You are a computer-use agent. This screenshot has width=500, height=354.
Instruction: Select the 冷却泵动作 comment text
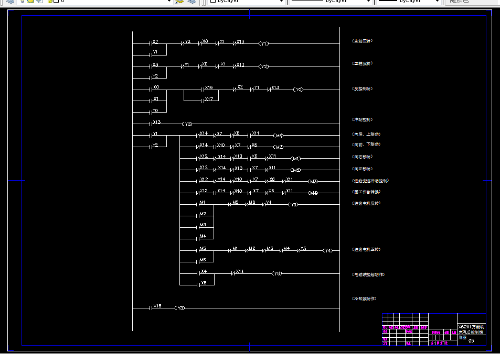[364, 298]
